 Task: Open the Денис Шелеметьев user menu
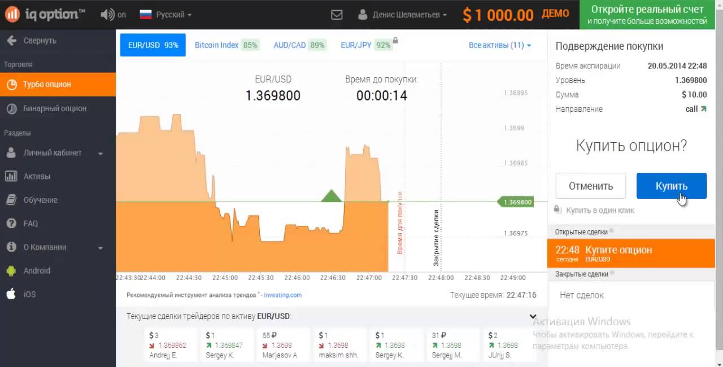coord(403,15)
